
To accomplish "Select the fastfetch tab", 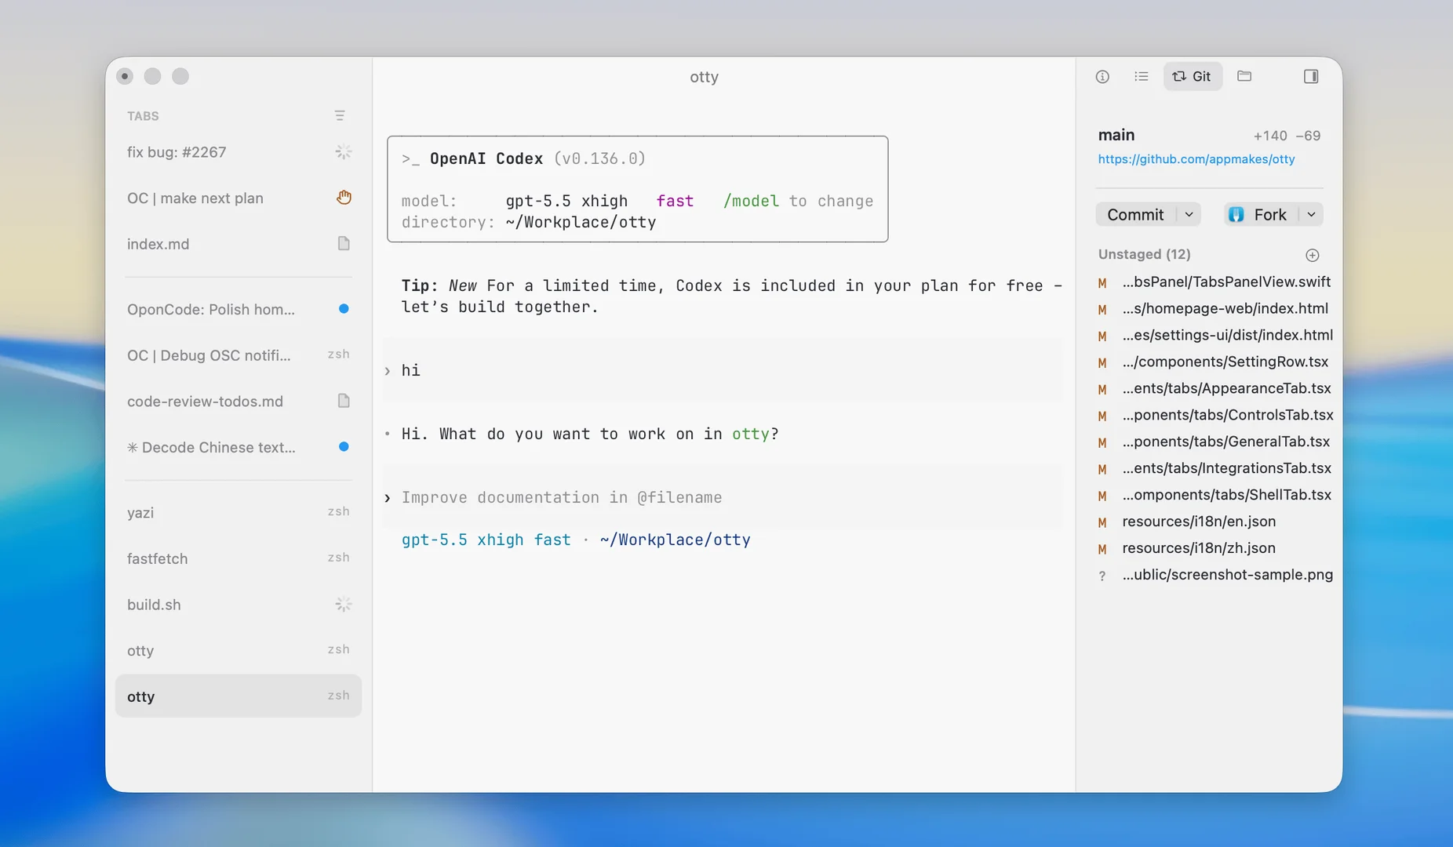I will pos(239,558).
